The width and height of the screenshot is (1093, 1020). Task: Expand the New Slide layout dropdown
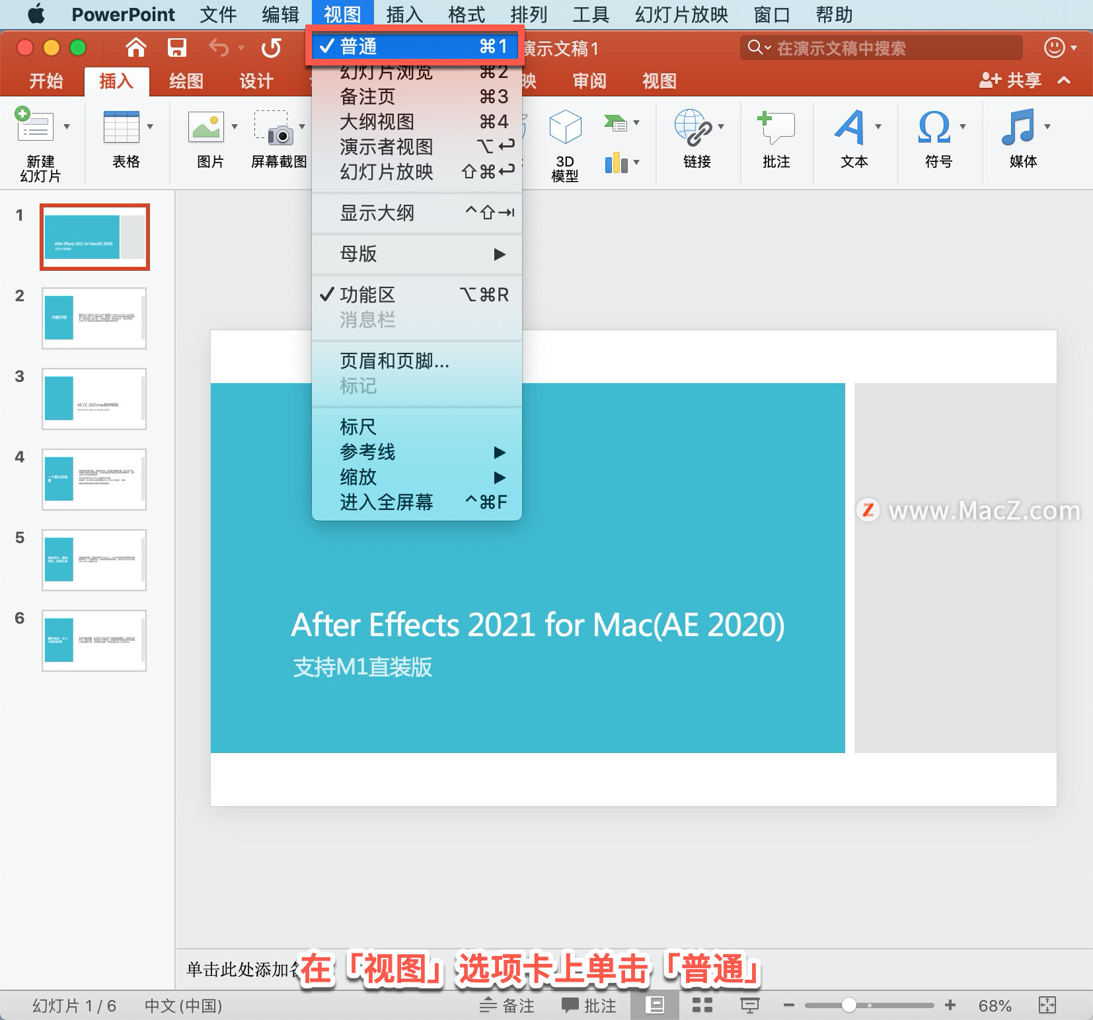click(67, 126)
